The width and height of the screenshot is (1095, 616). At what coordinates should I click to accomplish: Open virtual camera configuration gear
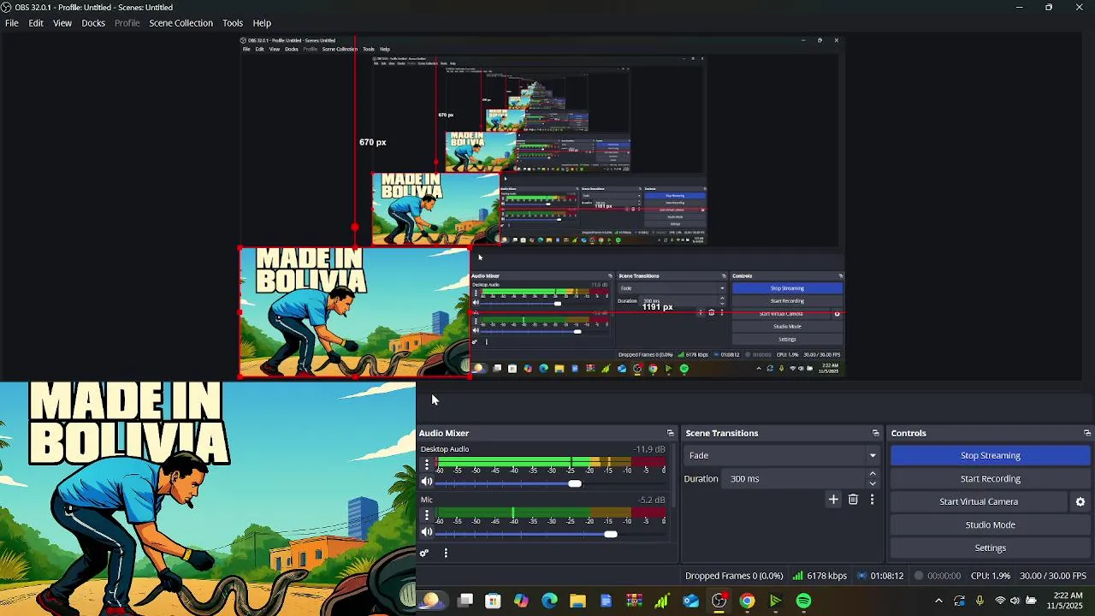[1080, 502]
